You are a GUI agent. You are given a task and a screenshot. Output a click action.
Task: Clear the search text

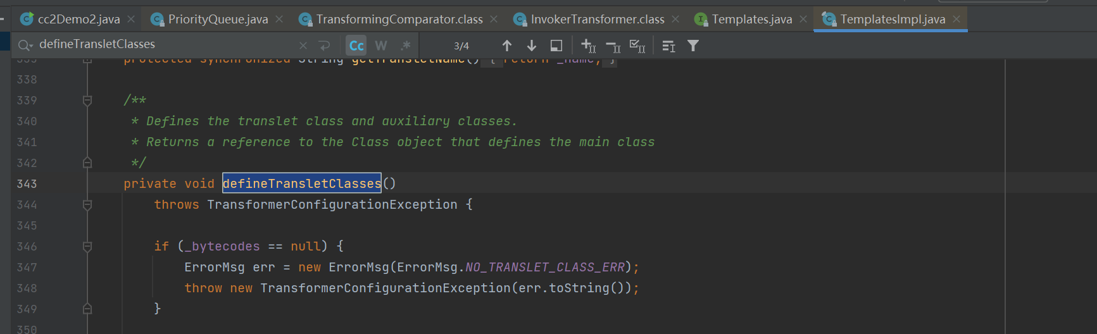tap(303, 46)
